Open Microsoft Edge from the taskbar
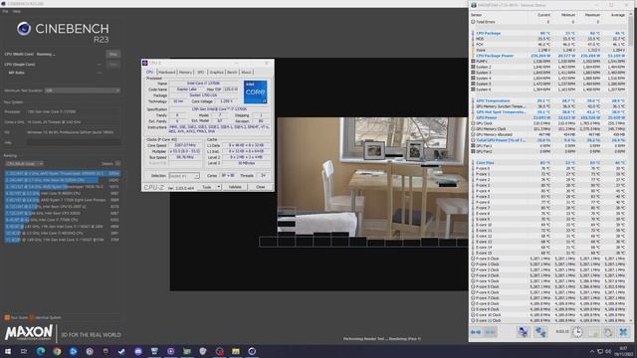 tap(41, 351)
